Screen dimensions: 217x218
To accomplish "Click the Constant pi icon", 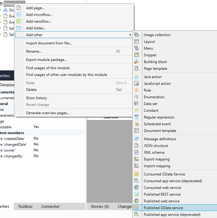I will click(136, 110).
